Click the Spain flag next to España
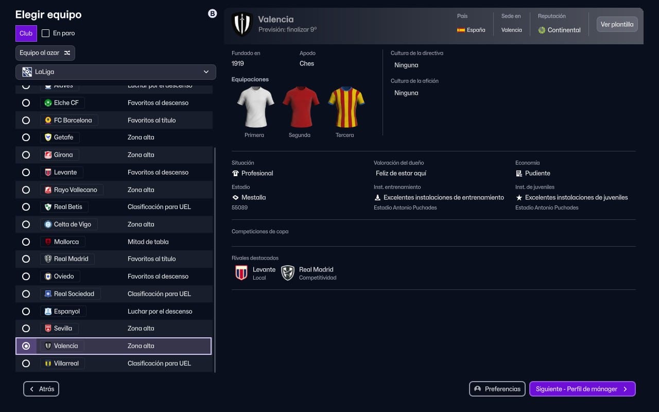The height and width of the screenshot is (412, 659). click(x=461, y=30)
